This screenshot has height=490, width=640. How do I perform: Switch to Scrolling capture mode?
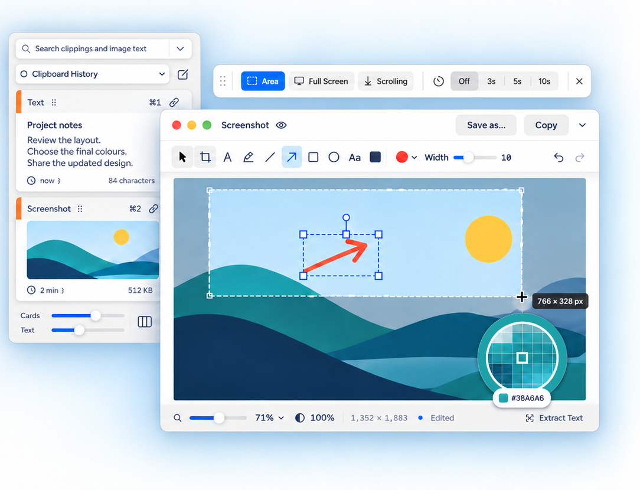386,81
